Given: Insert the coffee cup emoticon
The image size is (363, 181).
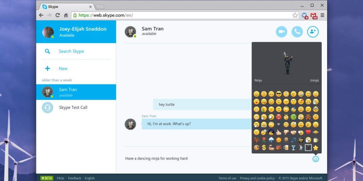Looking at the screenshot, I should click(x=315, y=140).
